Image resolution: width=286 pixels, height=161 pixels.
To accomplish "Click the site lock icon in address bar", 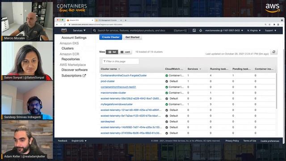I will pos(69,25).
